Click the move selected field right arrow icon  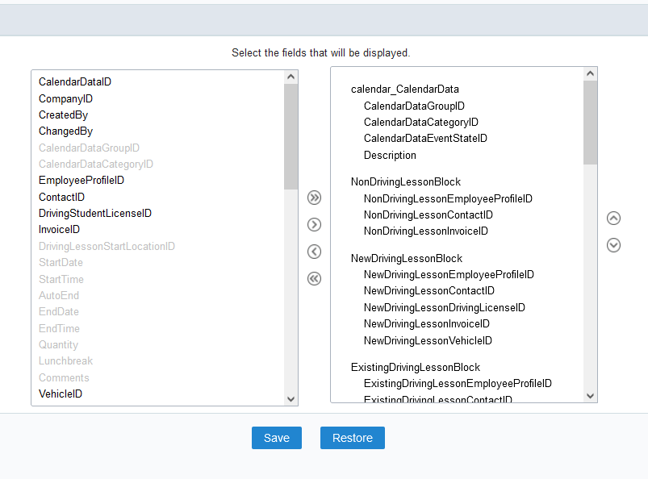[314, 225]
